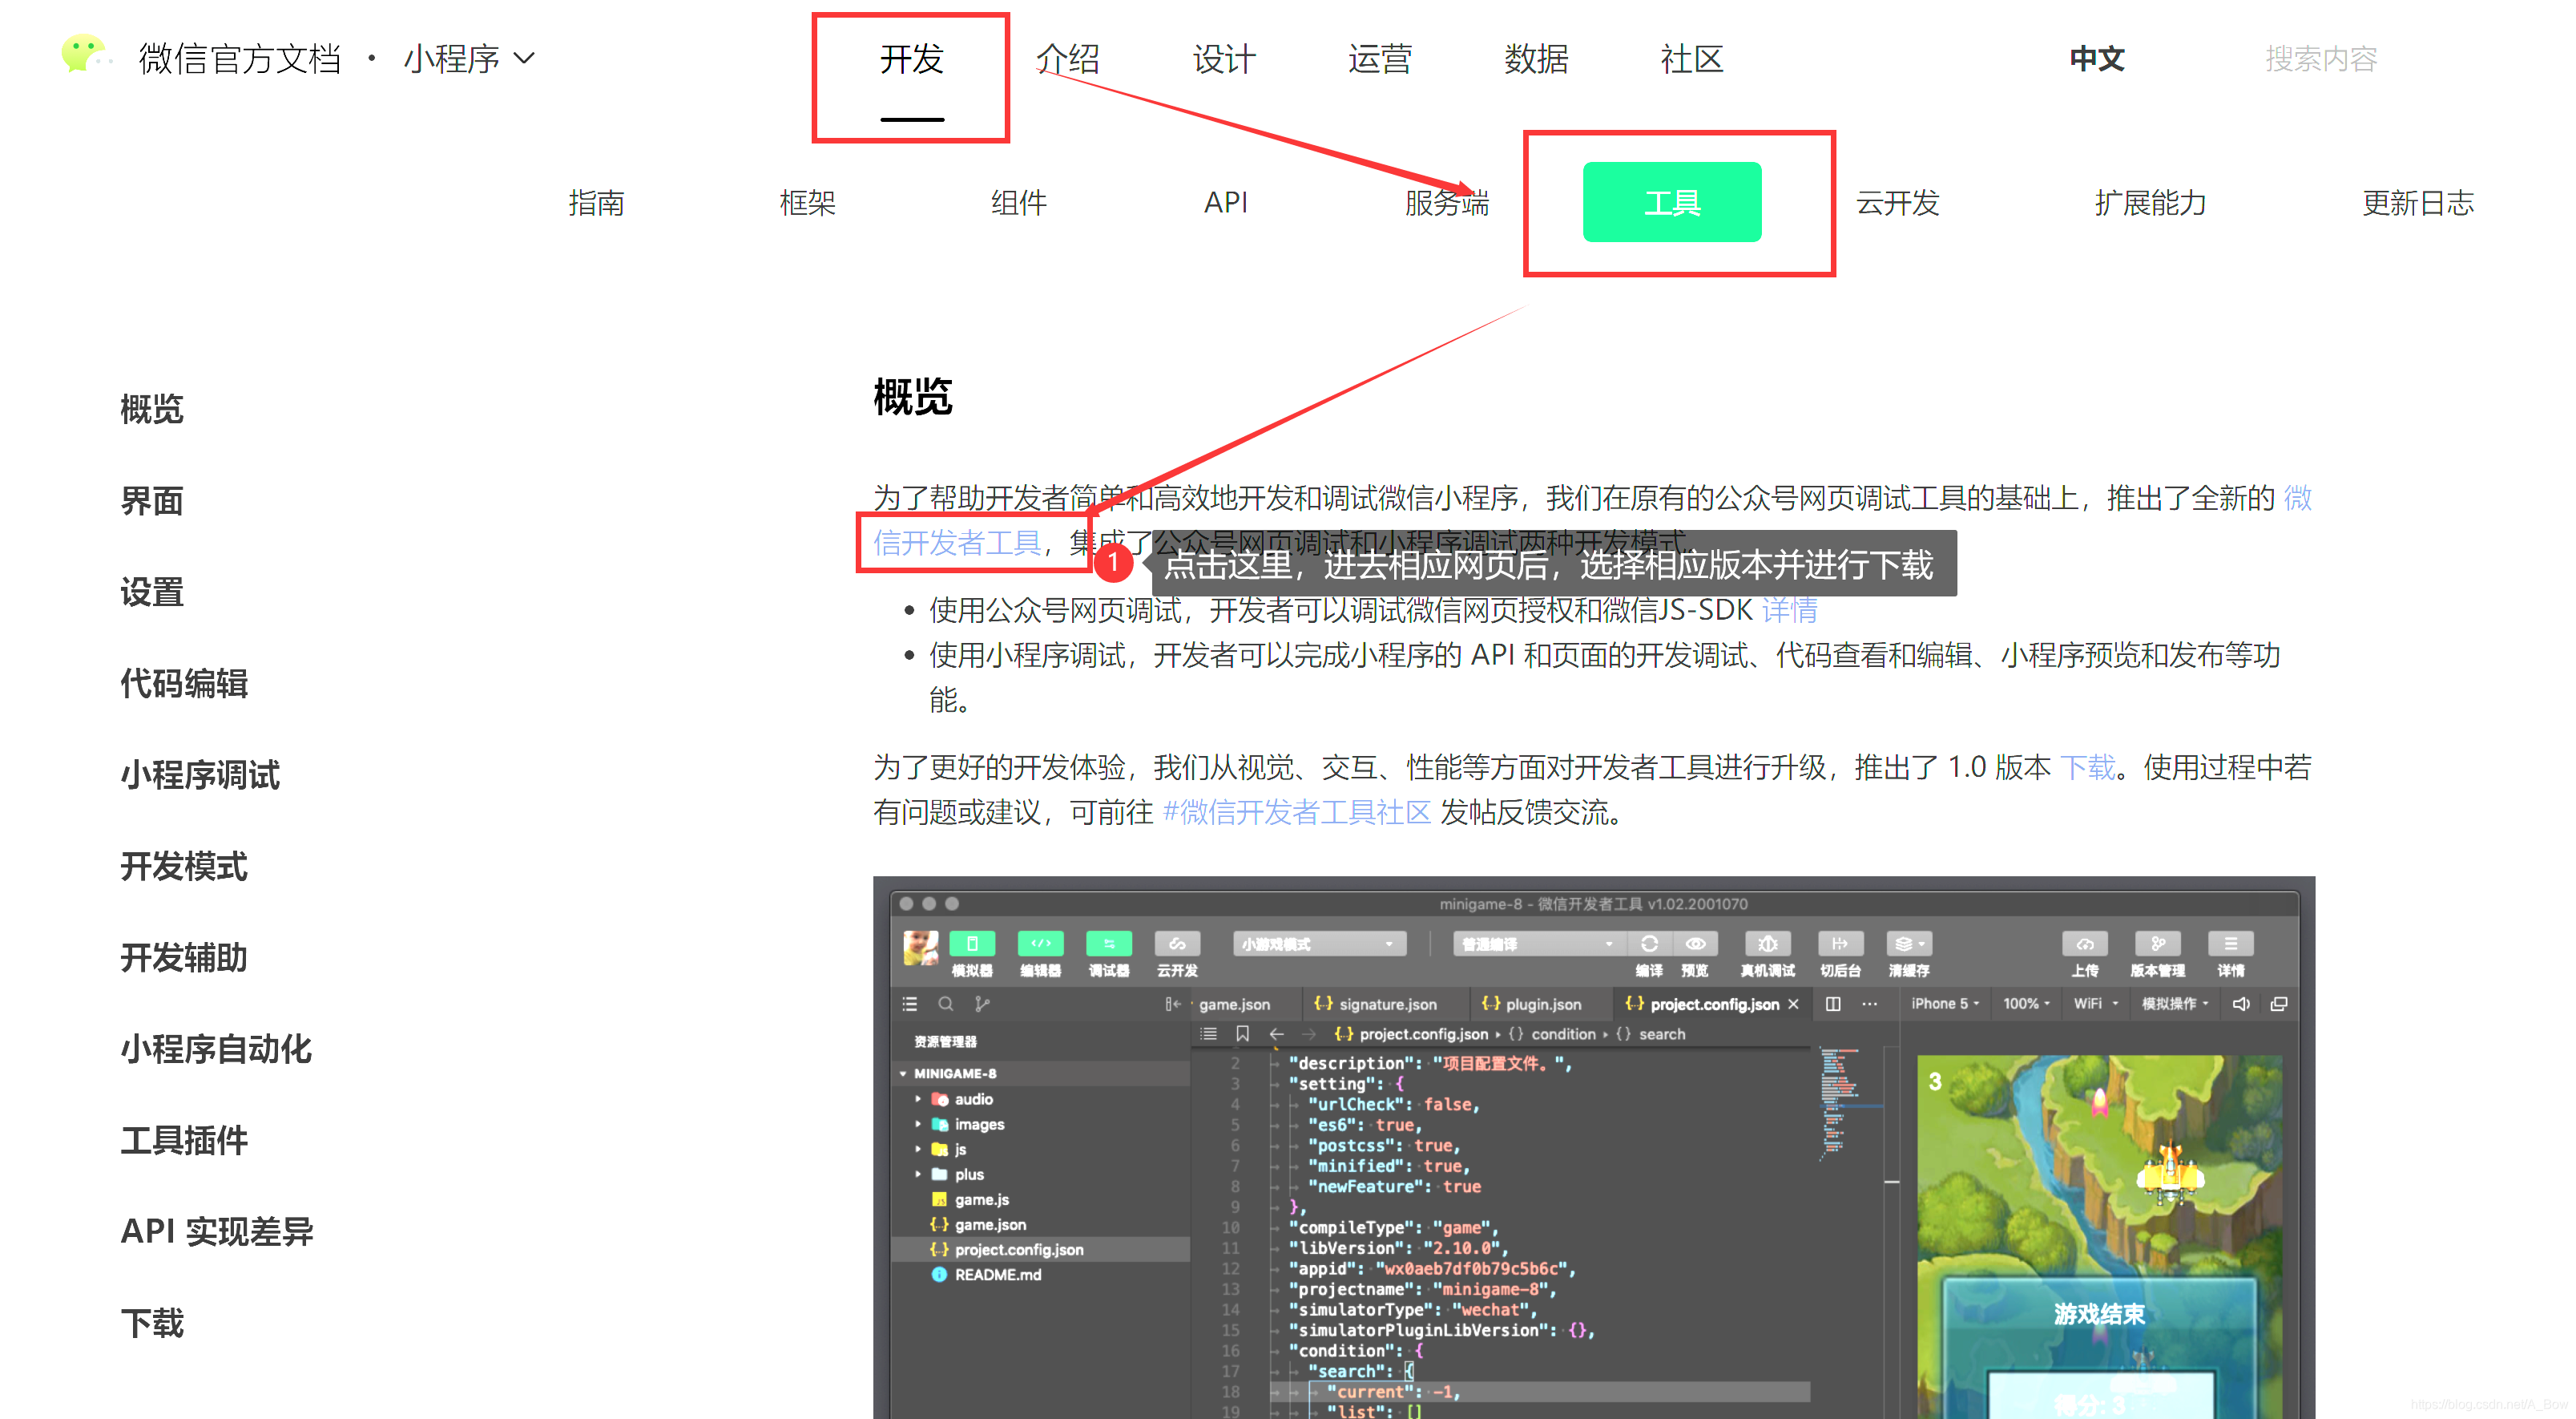Click the source control branch icon
2576x1419 pixels.
tap(982, 1004)
